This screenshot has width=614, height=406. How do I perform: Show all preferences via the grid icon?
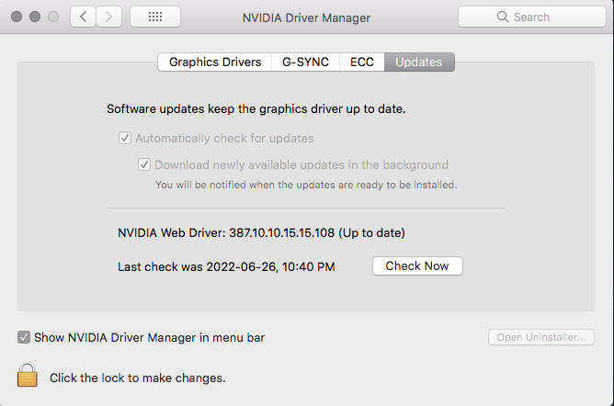tap(155, 17)
